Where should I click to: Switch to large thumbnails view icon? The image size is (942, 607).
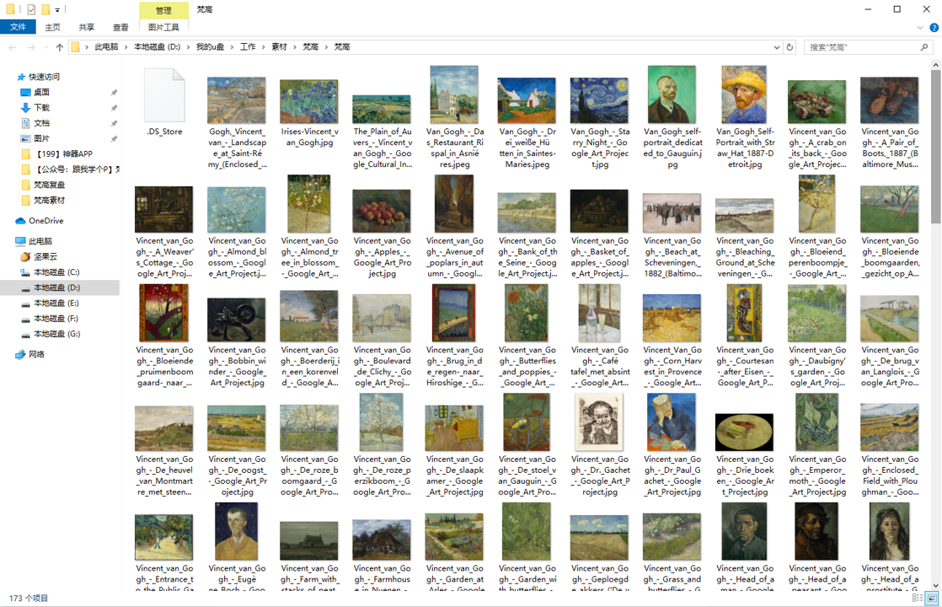tap(932, 598)
